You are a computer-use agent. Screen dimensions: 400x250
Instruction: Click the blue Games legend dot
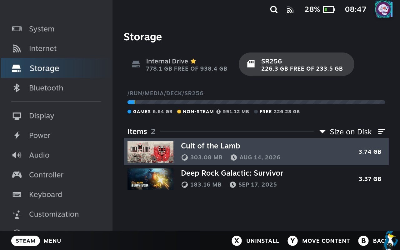coord(129,112)
